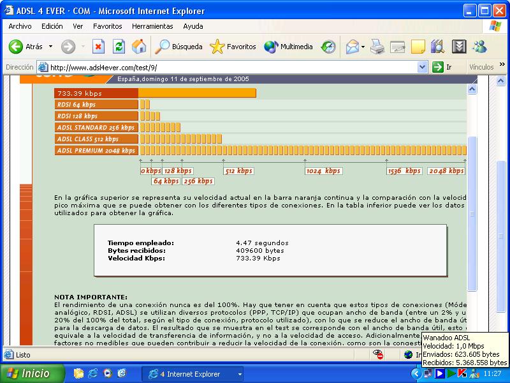Expand hidden system tray icons
The width and height of the screenshot is (510, 383).
point(416,373)
